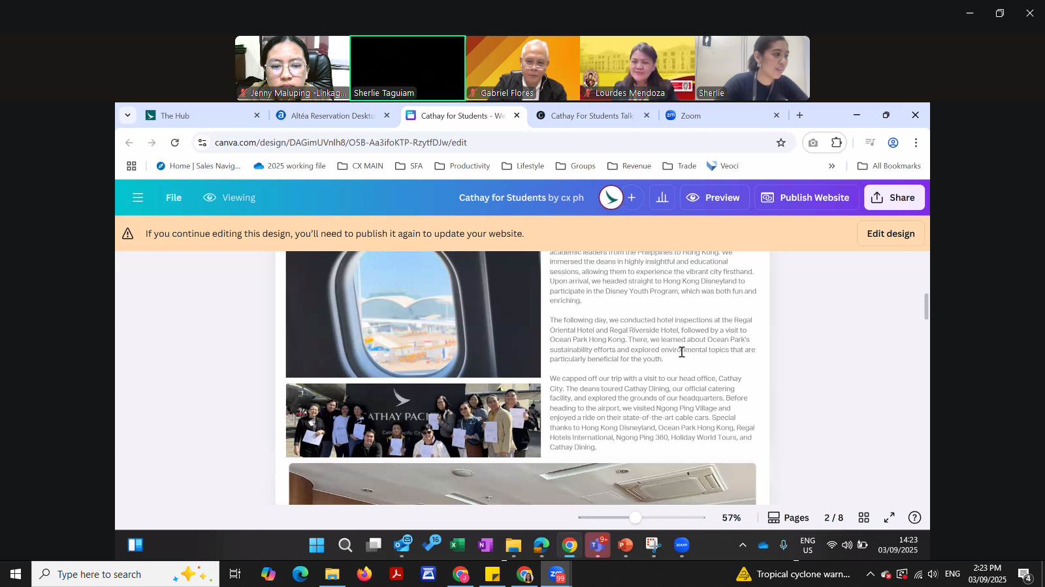Open the Canva hamburger menu
This screenshot has width=1045, height=587.
point(137,198)
